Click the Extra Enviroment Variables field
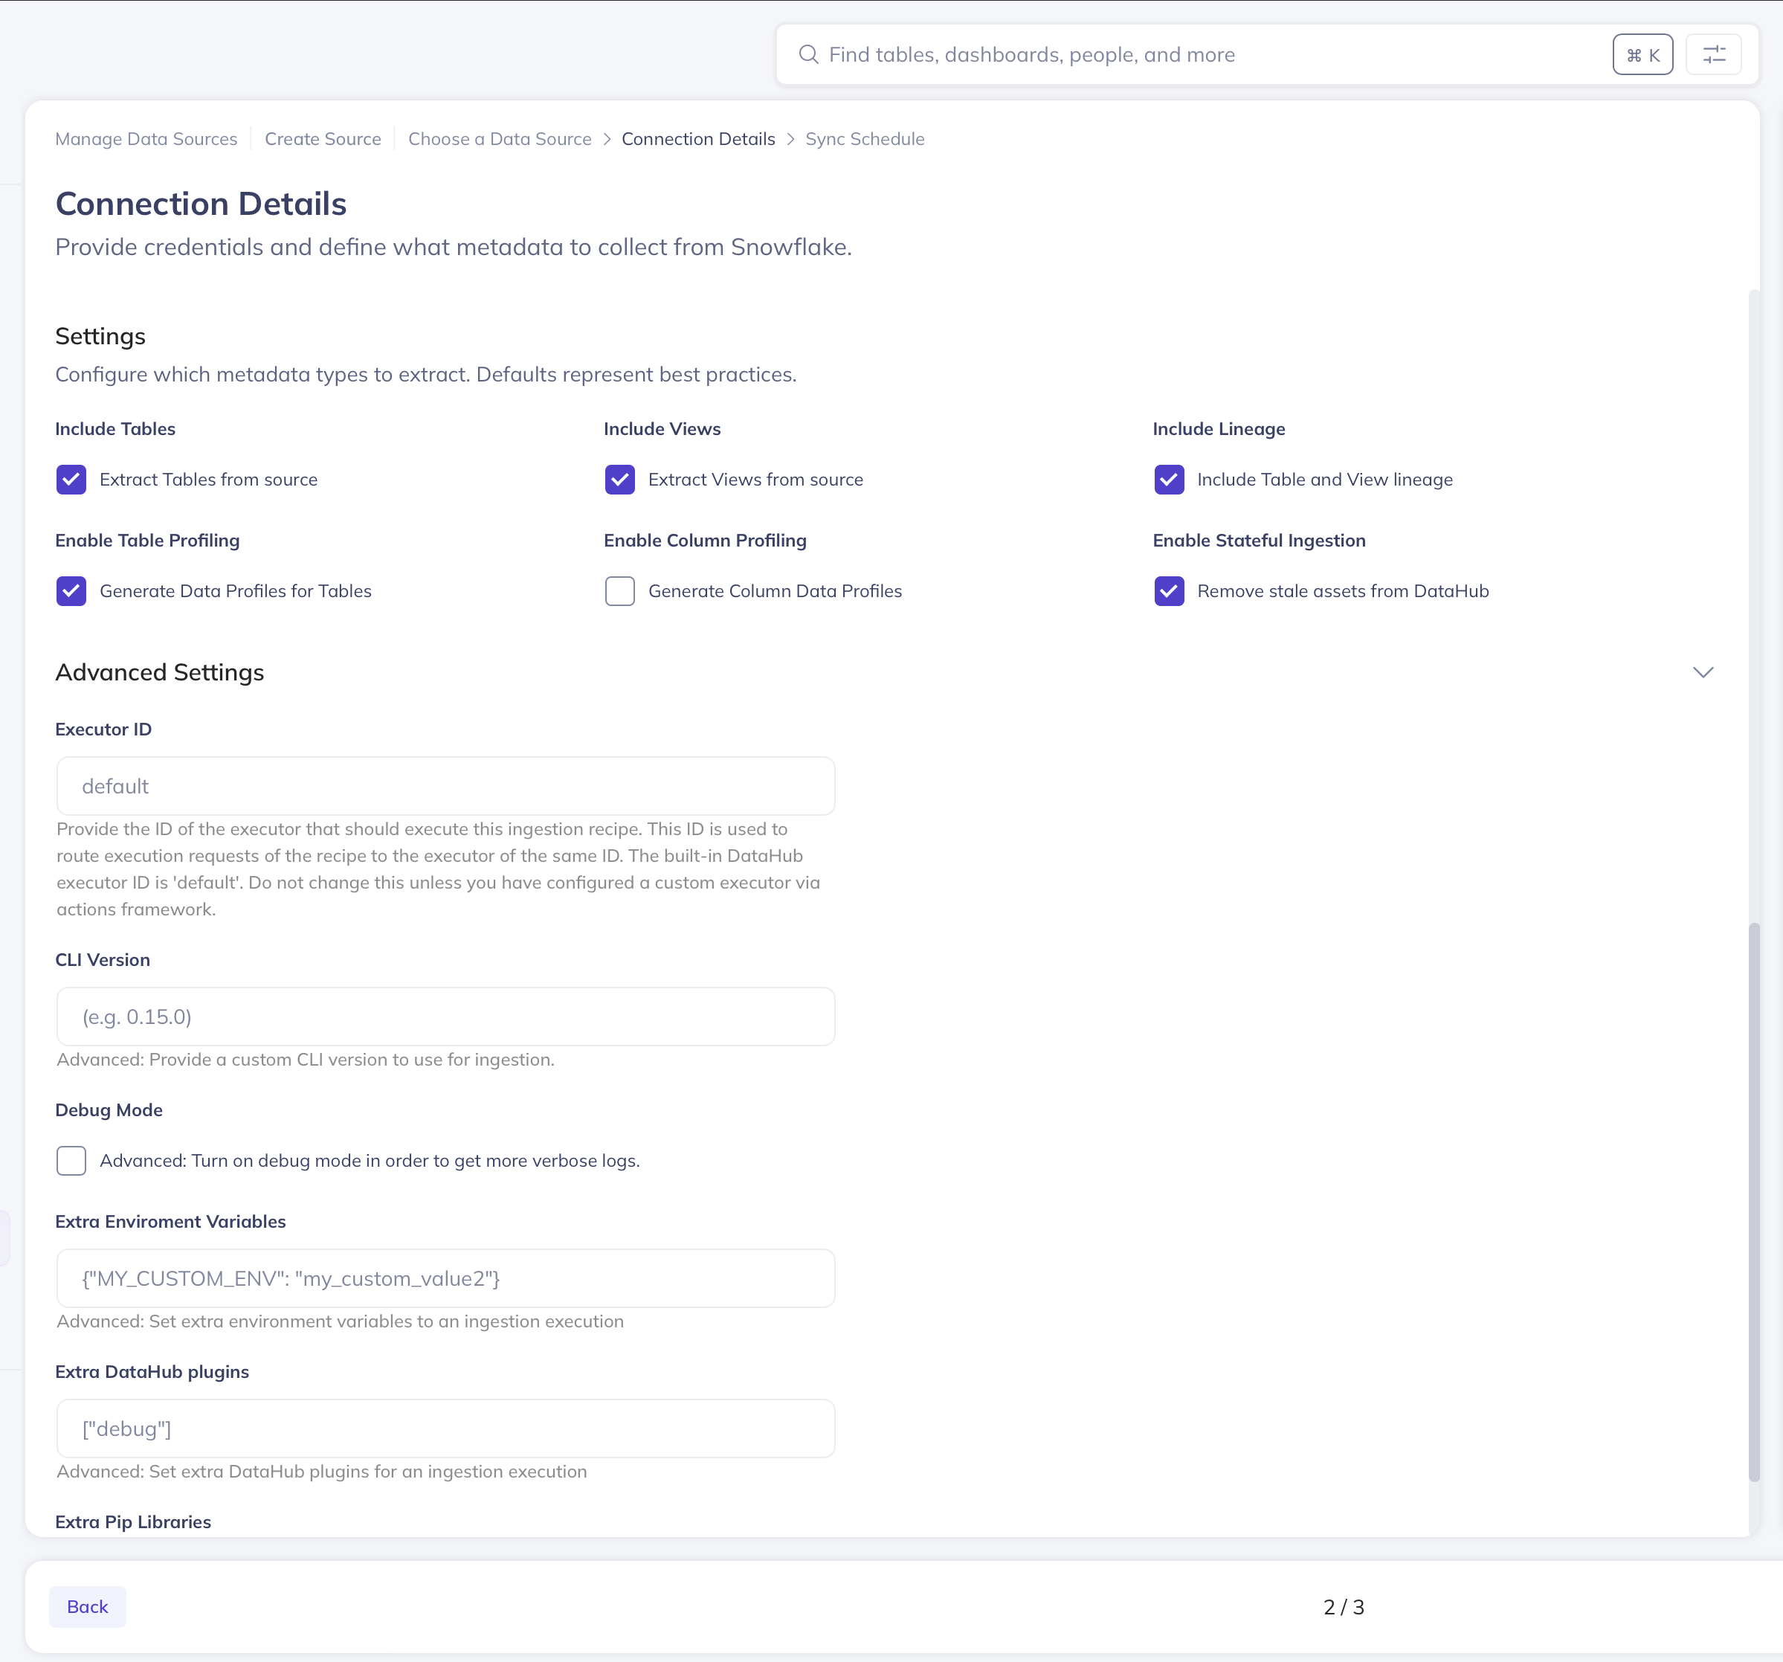Viewport: 1783px width, 1662px height. pyautogui.click(x=446, y=1279)
